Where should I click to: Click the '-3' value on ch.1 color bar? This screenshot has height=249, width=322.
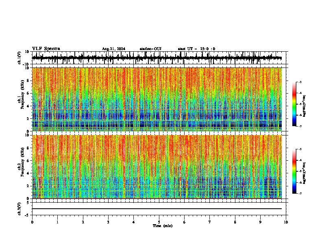coord(300,82)
